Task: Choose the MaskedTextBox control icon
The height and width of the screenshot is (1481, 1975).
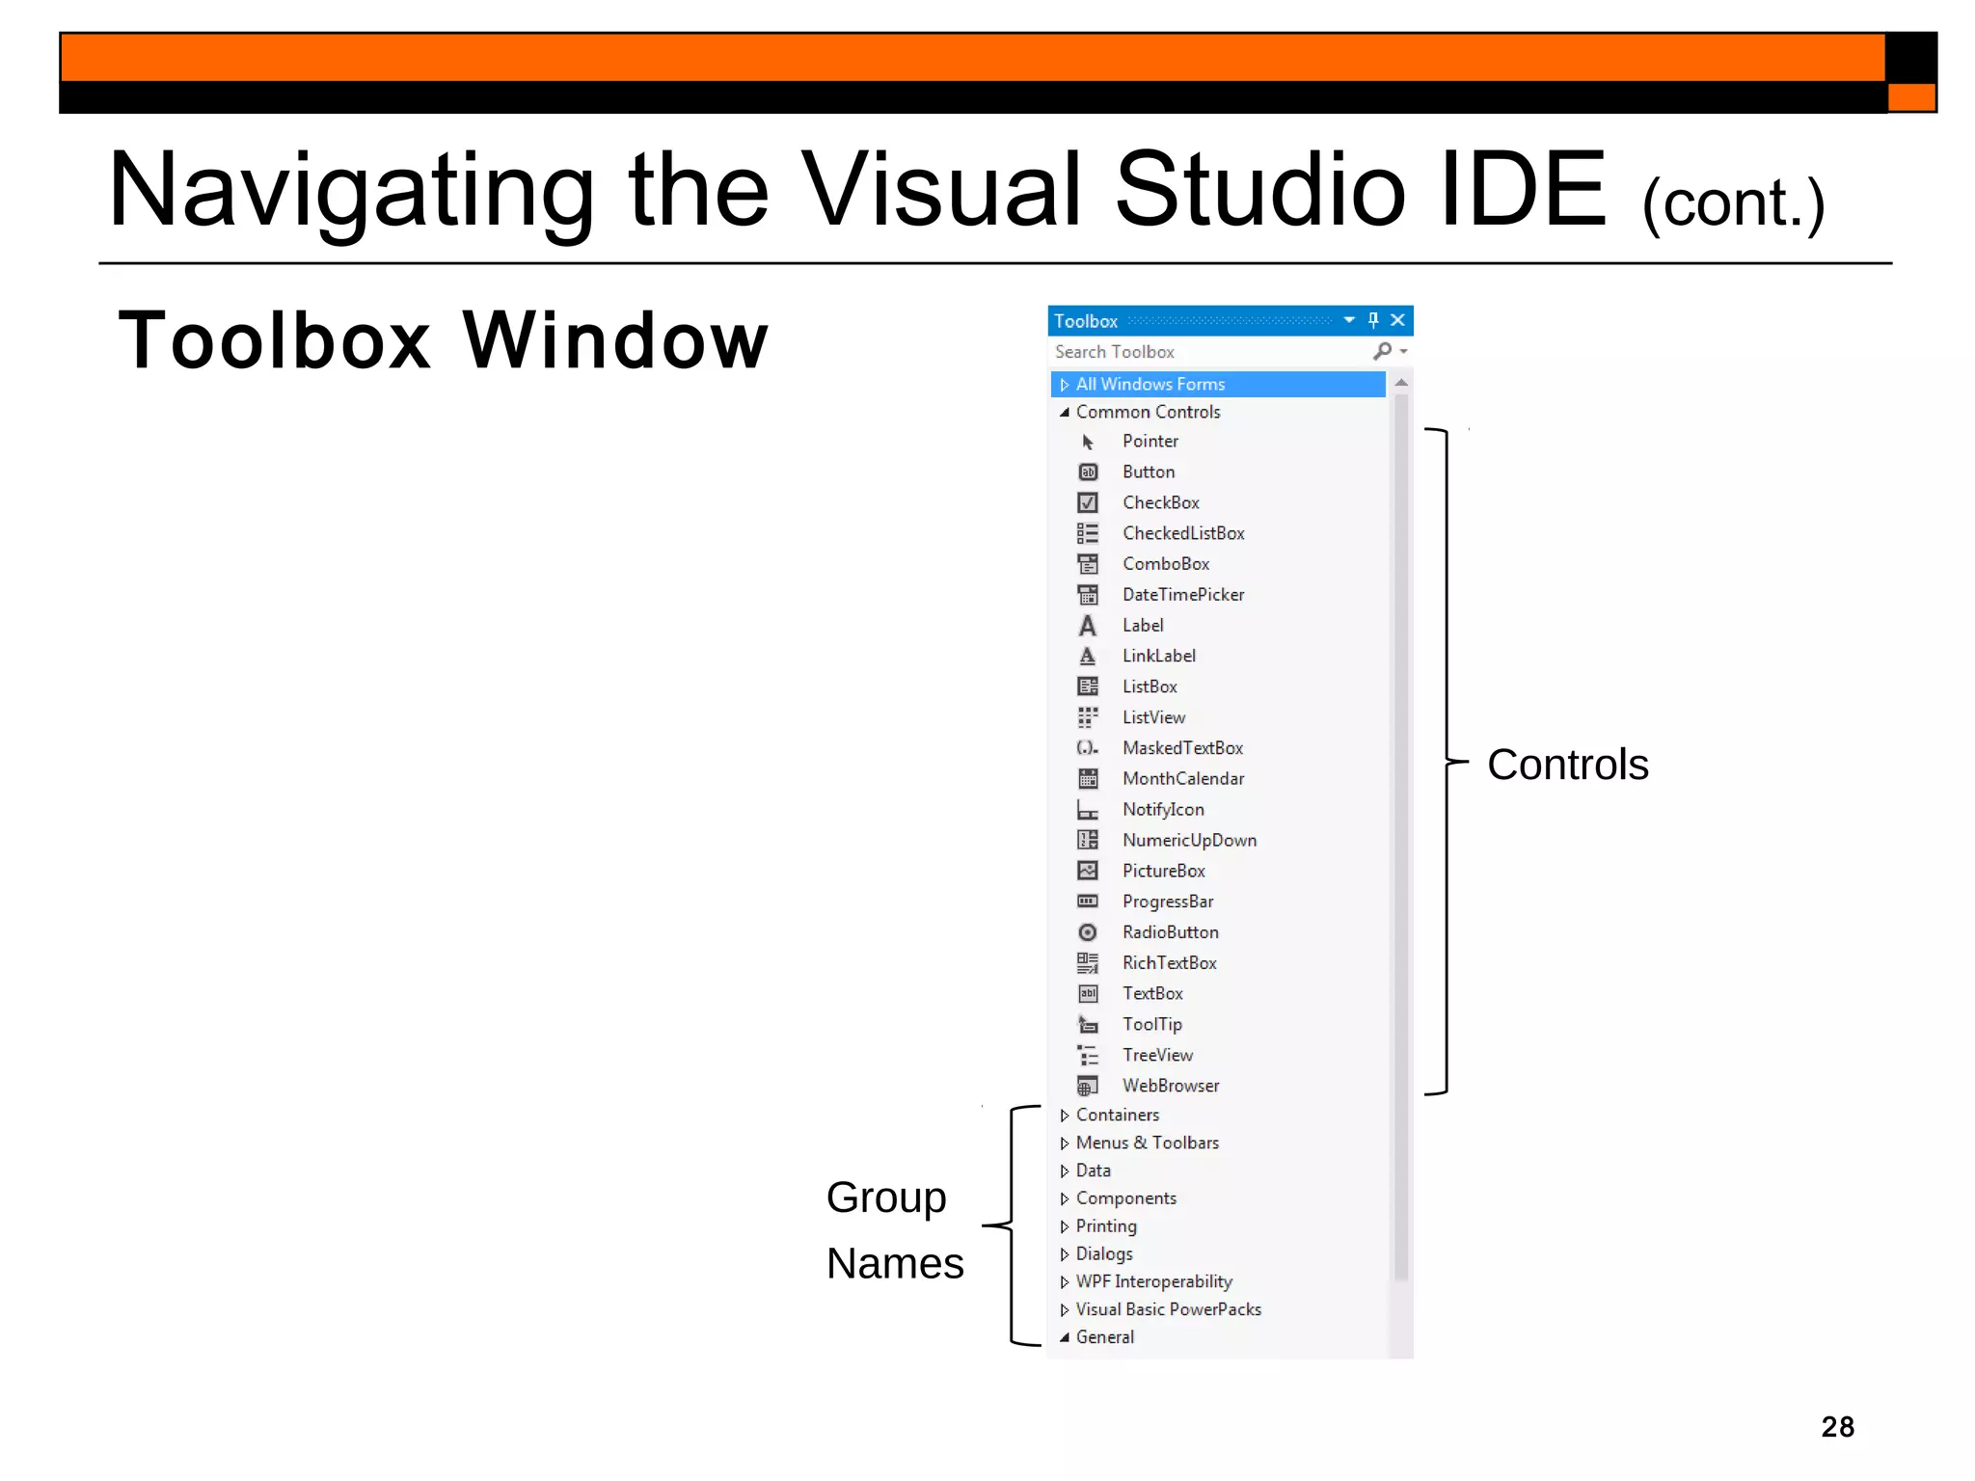Action: tap(1088, 748)
